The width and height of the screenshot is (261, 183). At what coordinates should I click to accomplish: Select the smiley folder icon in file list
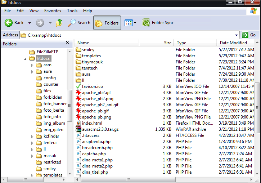pyautogui.click(x=78, y=50)
